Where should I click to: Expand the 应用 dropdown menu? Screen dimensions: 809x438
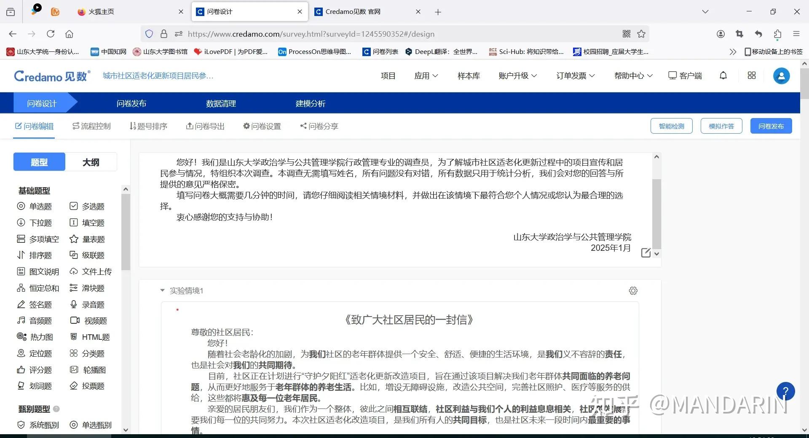426,75
